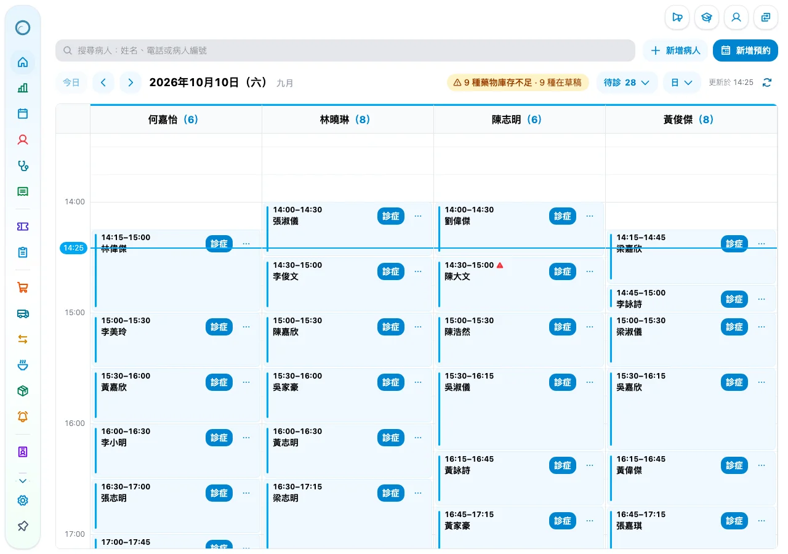
Task: Click 診症 for 李美玲's 15:00 appointment
Action: pos(219,327)
